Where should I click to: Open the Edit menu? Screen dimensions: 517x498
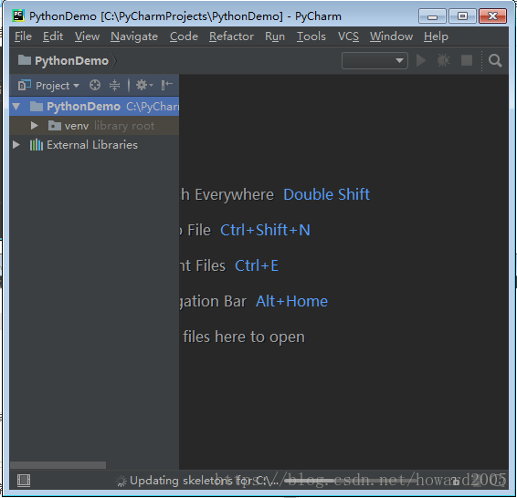click(x=53, y=36)
